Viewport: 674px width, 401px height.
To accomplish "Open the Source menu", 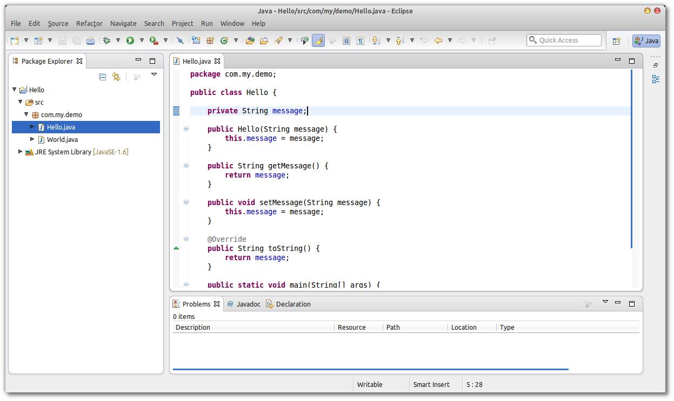I will point(58,23).
